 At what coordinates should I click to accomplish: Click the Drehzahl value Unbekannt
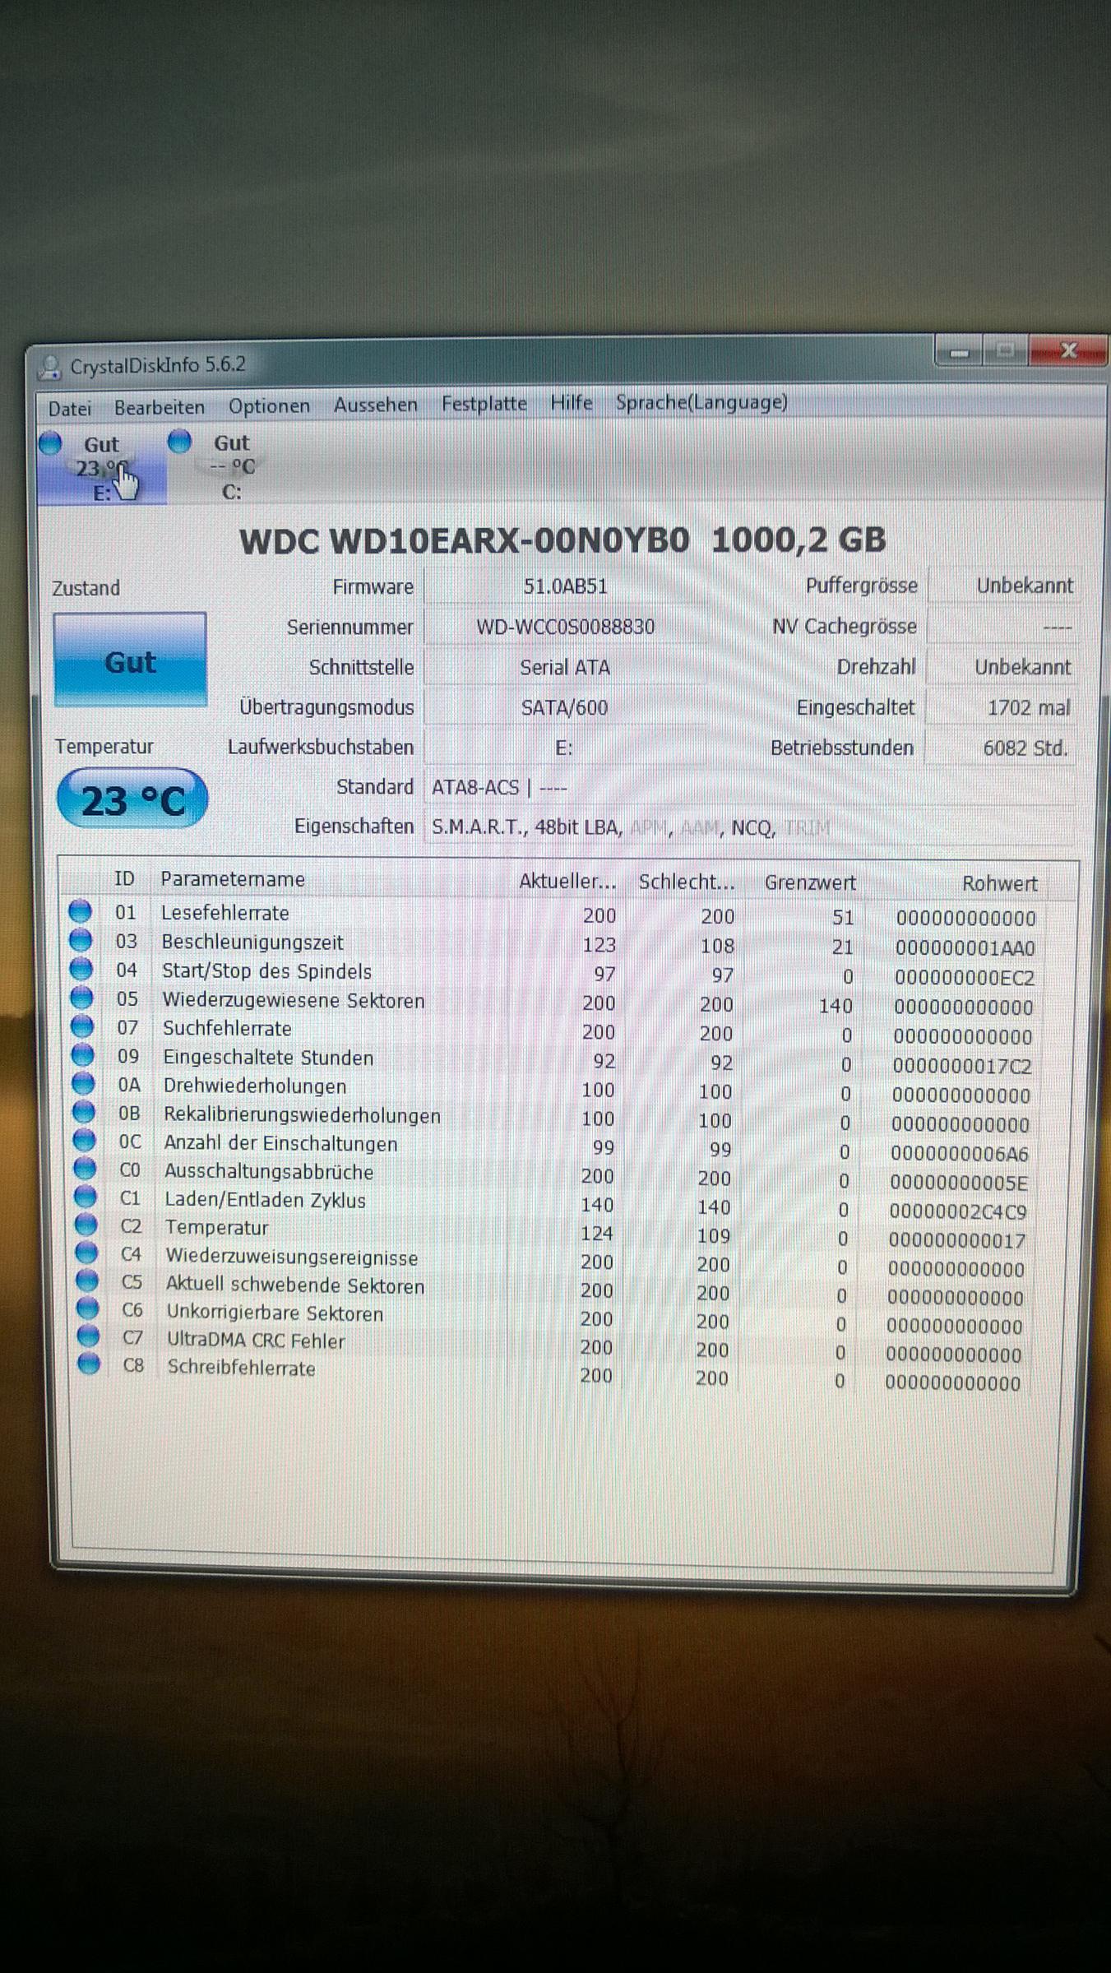tap(1002, 667)
